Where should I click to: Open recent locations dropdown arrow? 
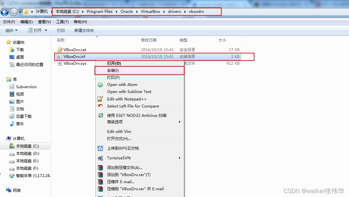[x=20, y=12]
